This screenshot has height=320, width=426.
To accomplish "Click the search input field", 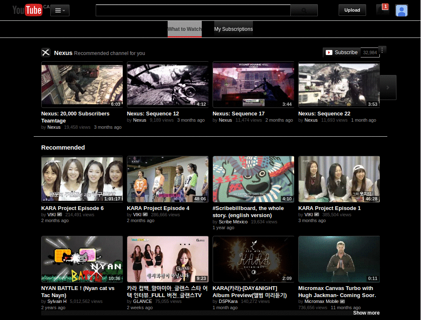I will pyautogui.click(x=193, y=10).
